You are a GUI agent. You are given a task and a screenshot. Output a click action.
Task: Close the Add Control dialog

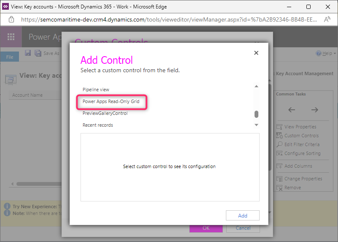[256, 53]
